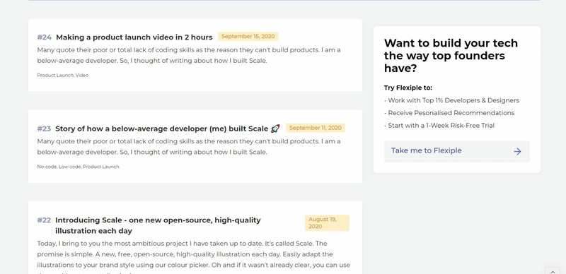Viewport: 566px width, 274px height.
Task: Click the 'Want to build your tech' heading
Action: coord(451,56)
